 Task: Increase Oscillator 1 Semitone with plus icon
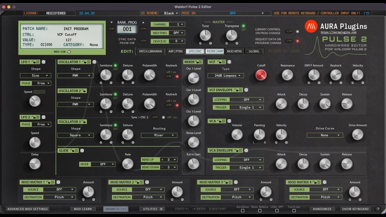point(111,83)
